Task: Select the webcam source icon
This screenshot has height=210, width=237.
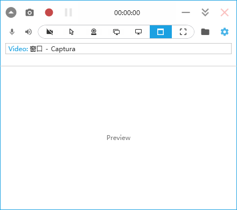Action: (x=94, y=32)
